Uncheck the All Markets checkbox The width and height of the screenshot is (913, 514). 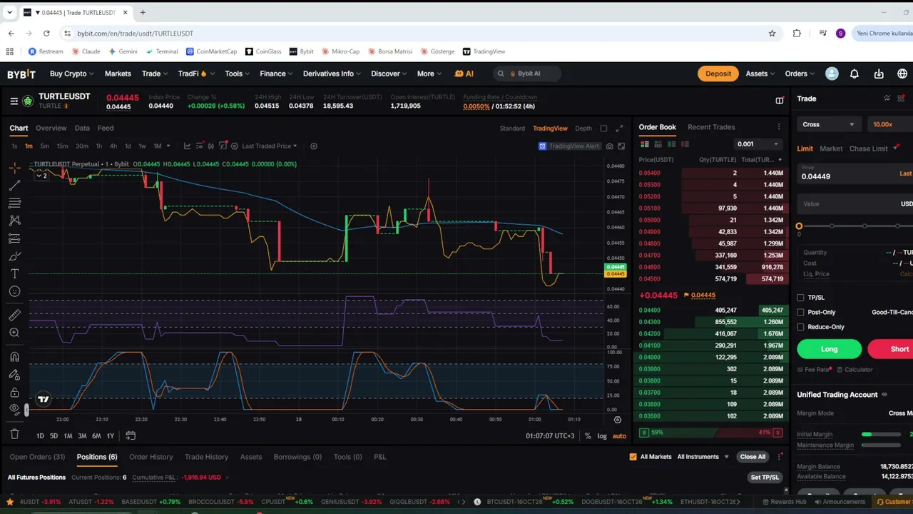coord(633,457)
